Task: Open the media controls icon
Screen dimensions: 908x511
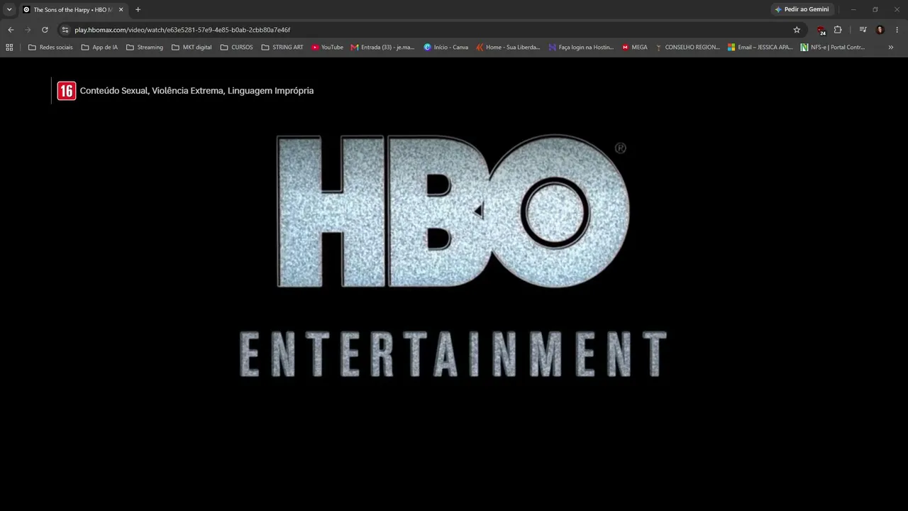Action: pyautogui.click(x=863, y=30)
